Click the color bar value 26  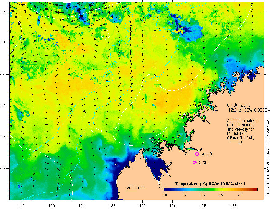click(x=202, y=195)
